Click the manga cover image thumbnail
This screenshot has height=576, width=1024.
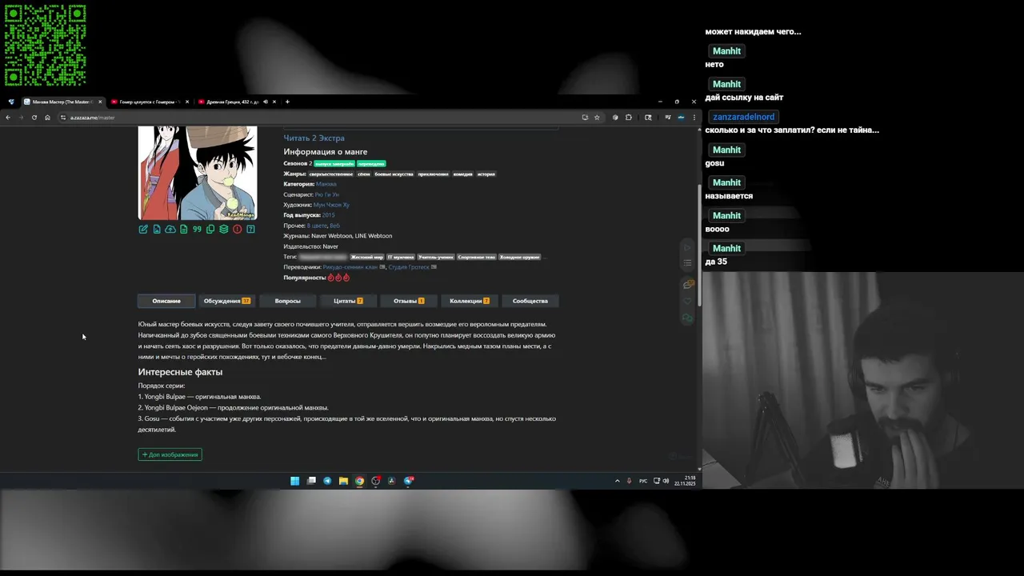[198, 173]
